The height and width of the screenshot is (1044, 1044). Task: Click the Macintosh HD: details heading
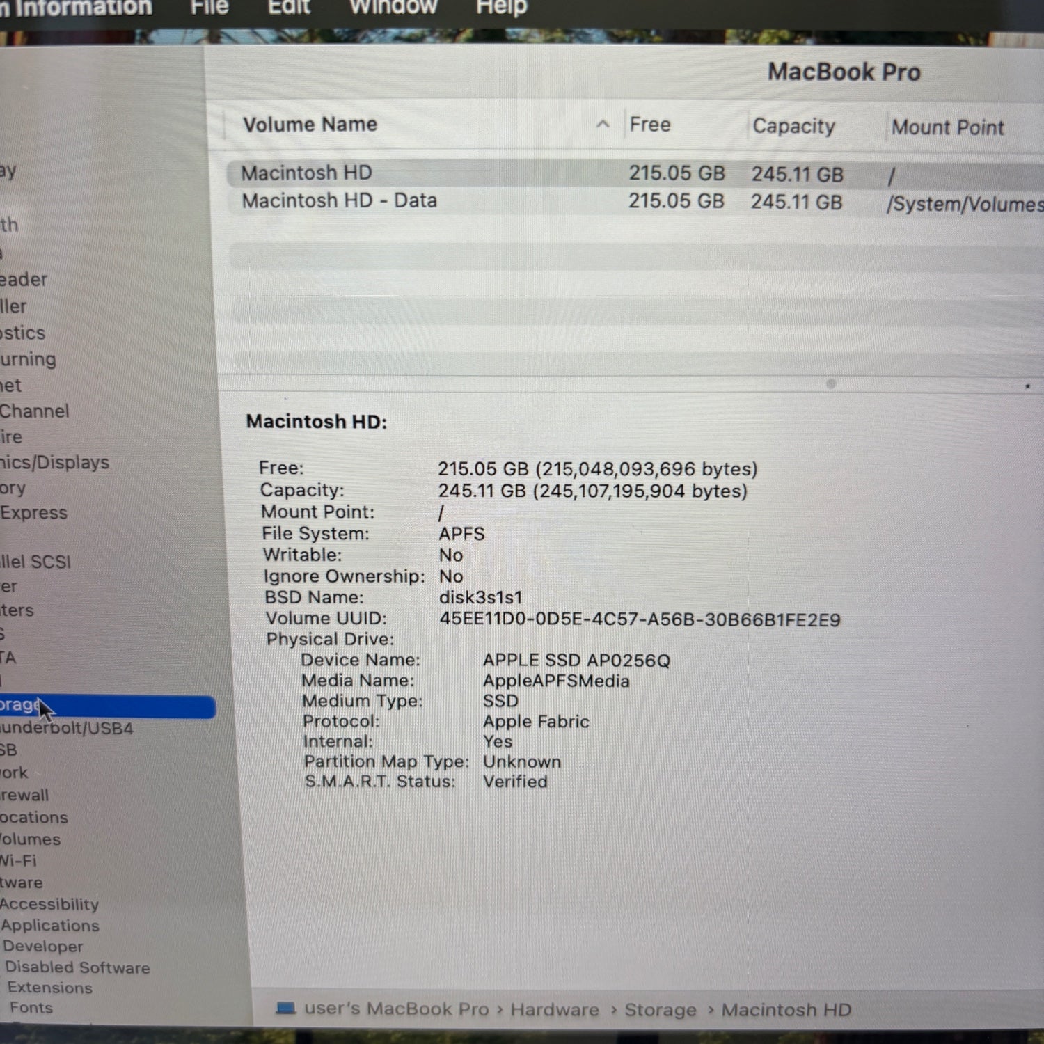pyautogui.click(x=316, y=422)
